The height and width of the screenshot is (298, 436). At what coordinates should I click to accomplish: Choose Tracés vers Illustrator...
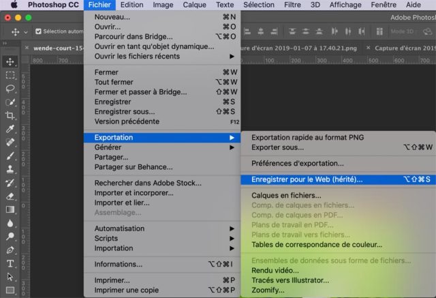coord(338,280)
